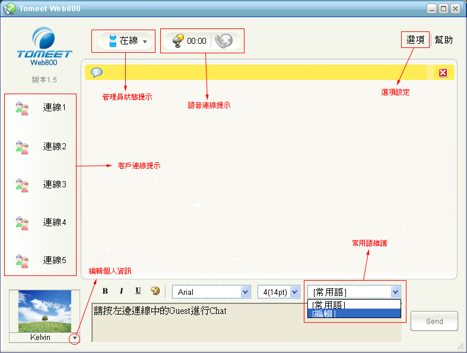
Task: Click the 連線1 user icon
Action: point(22,108)
